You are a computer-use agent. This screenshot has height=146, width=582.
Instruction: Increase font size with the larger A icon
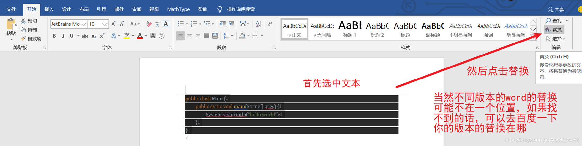pyautogui.click(x=113, y=24)
